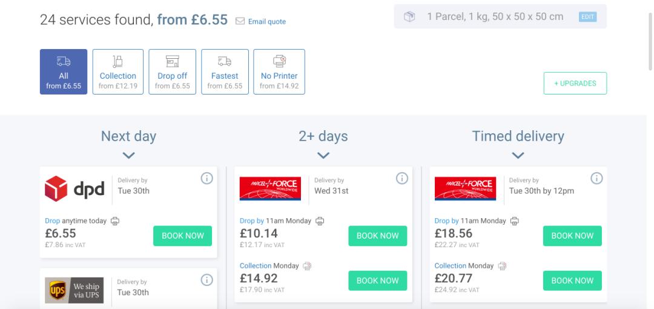Click the parcel box icon
654x309 pixels.
click(x=410, y=16)
